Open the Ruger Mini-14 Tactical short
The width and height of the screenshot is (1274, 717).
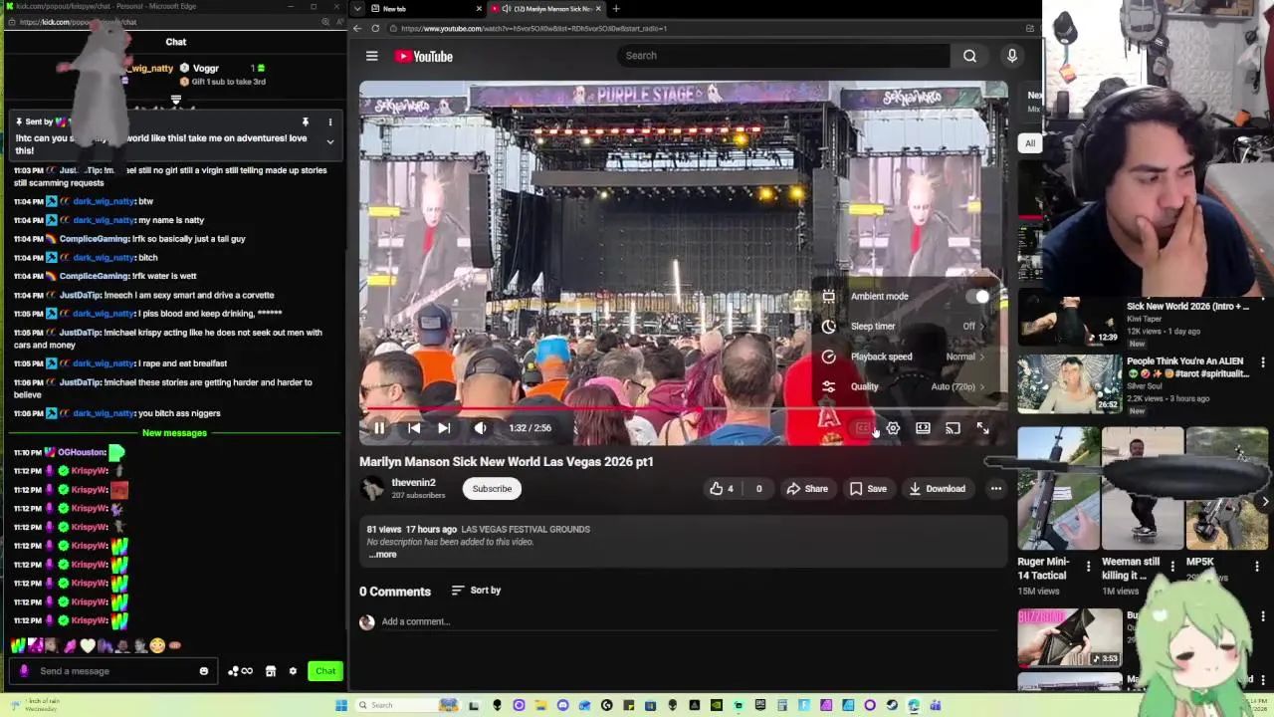pos(1058,489)
